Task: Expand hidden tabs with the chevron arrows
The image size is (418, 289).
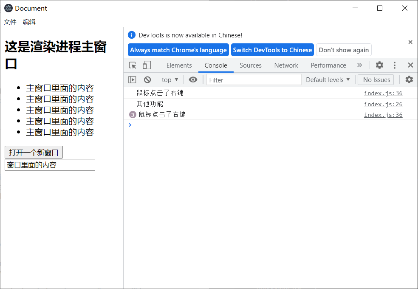Action: (x=360, y=65)
